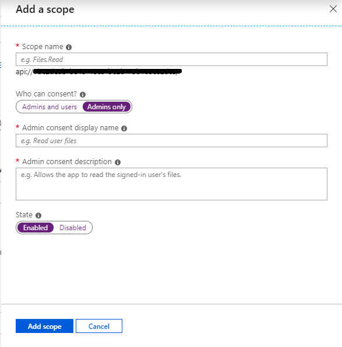This screenshot has height=347, width=342.
Task: Select Admins only consent option
Action: coord(107,107)
